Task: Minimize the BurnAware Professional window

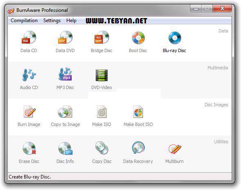Action: (196, 9)
